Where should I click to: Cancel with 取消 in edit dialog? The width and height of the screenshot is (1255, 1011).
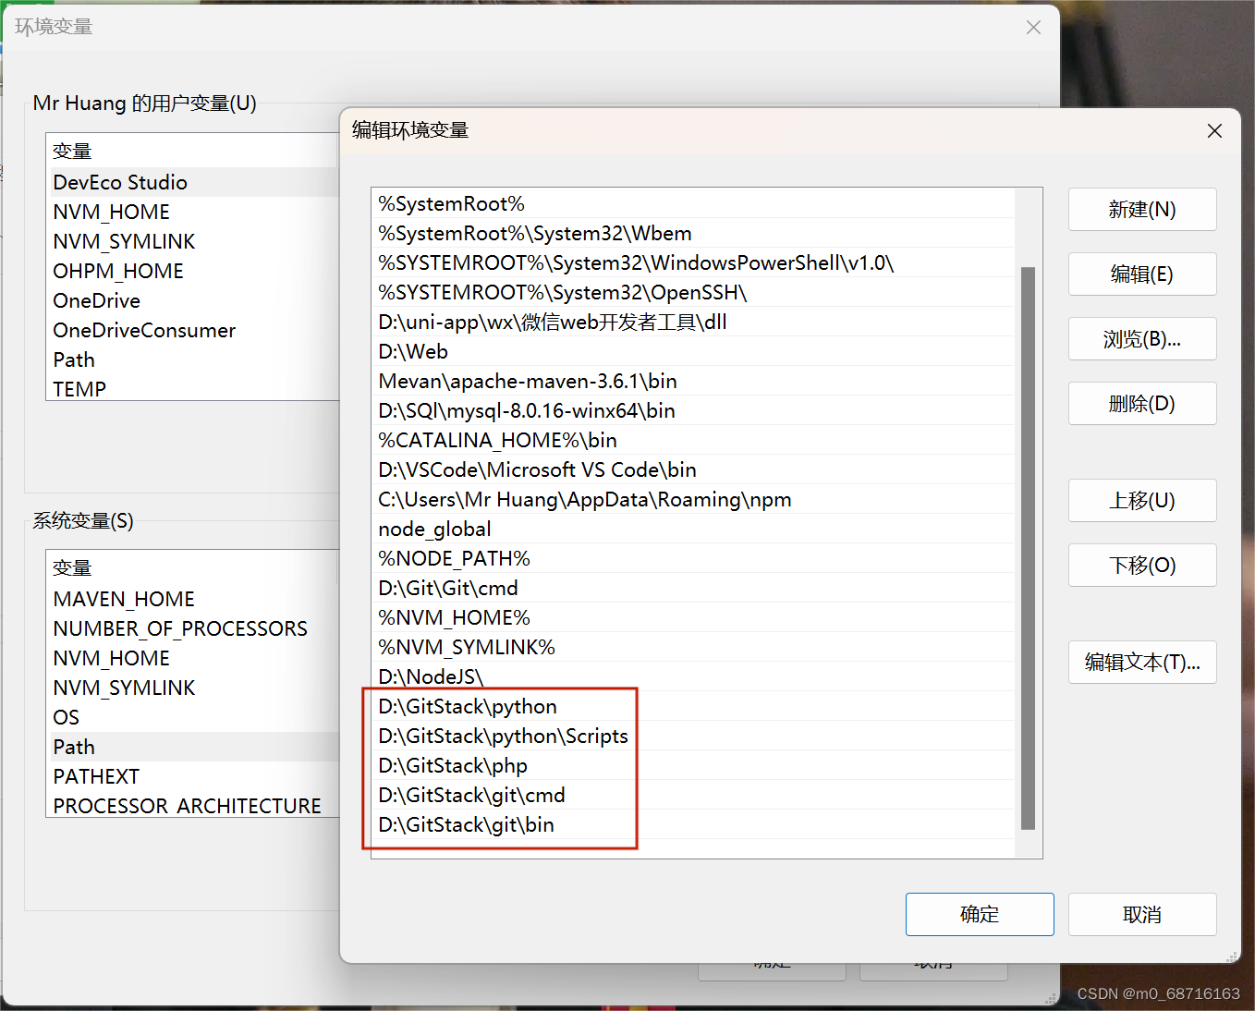pos(1142,914)
